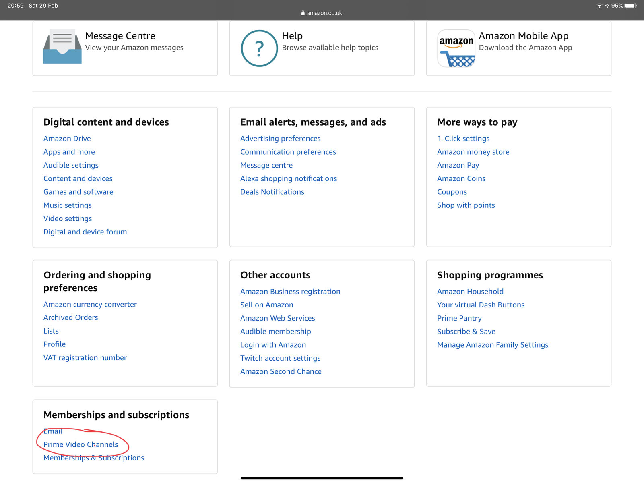Open the Amazon Drive link
Screen dimensions: 644x483
pos(67,139)
